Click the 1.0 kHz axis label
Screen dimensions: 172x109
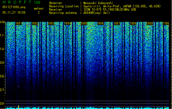coord(2,49)
